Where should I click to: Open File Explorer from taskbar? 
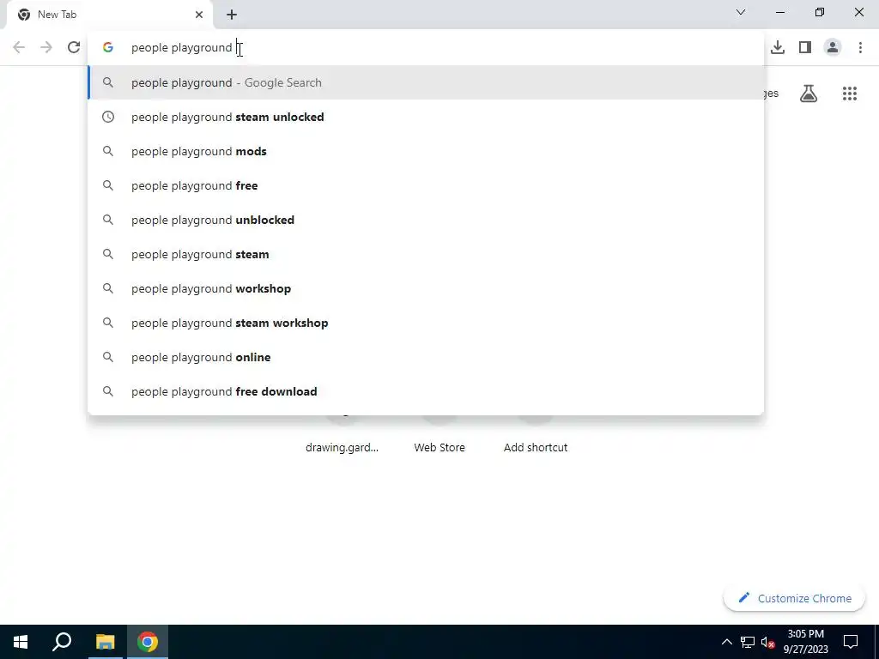click(x=105, y=642)
